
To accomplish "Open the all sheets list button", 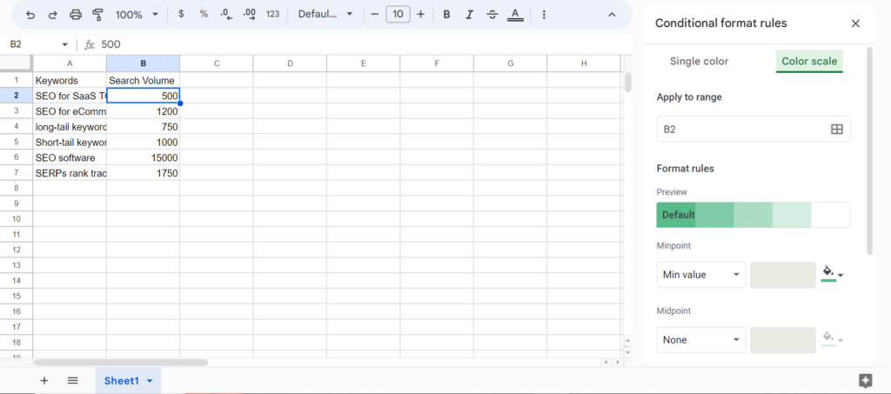I will pyautogui.click(x=73, y=381).
